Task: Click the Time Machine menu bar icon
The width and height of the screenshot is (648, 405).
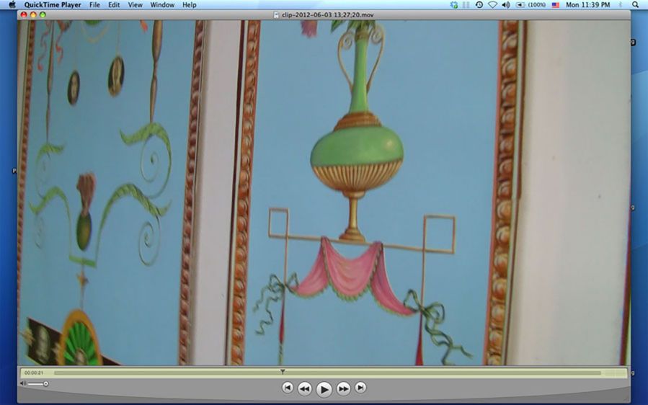Action: 479,5
